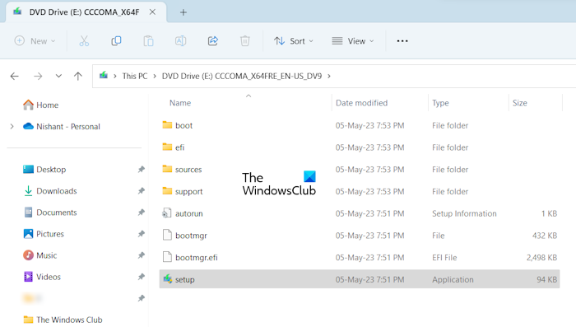
Task: Select the DVD Drive (E:) tab
Action: [x=85, y=12]
